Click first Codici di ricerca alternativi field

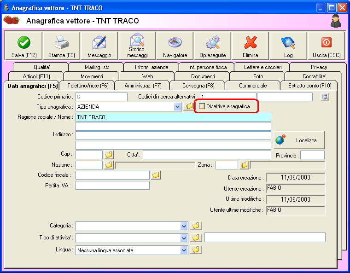228,97
